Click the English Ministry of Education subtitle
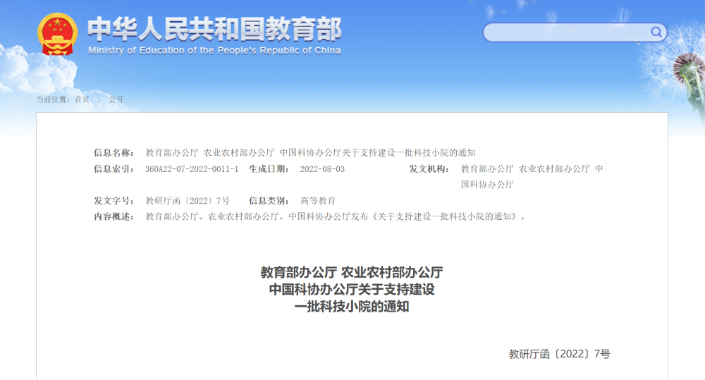 click(214, 51)
